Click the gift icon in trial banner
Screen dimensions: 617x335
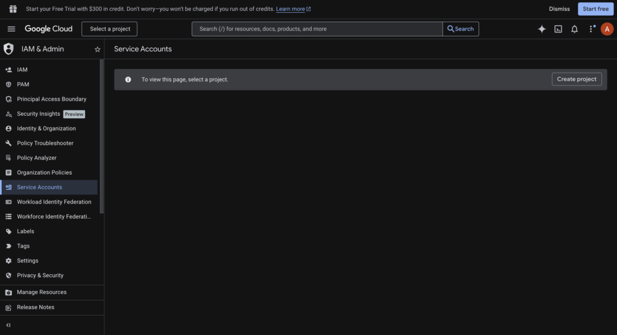point(13,9)
